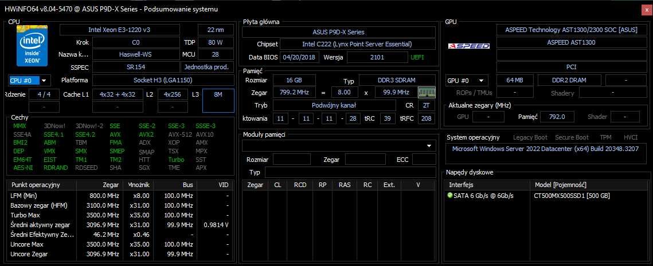Click the green SATA drive status icon
This screenshot has height=266, width=653.
450,195
